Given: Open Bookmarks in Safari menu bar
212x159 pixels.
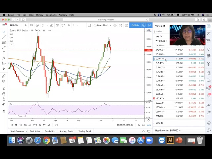Looking at the screenshot, I should coord(51,15).
